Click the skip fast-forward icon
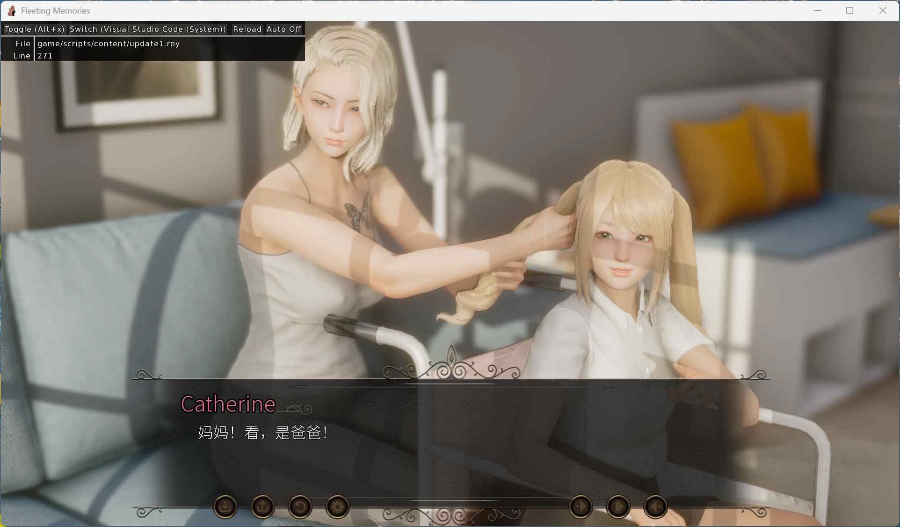Image resolution: width=900 pixels, height=527 pixels. (618, 506)
